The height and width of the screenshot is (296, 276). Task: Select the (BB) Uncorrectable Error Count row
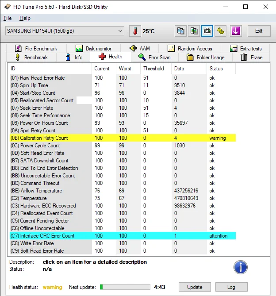pyautogui.click(x=123, y=176)
